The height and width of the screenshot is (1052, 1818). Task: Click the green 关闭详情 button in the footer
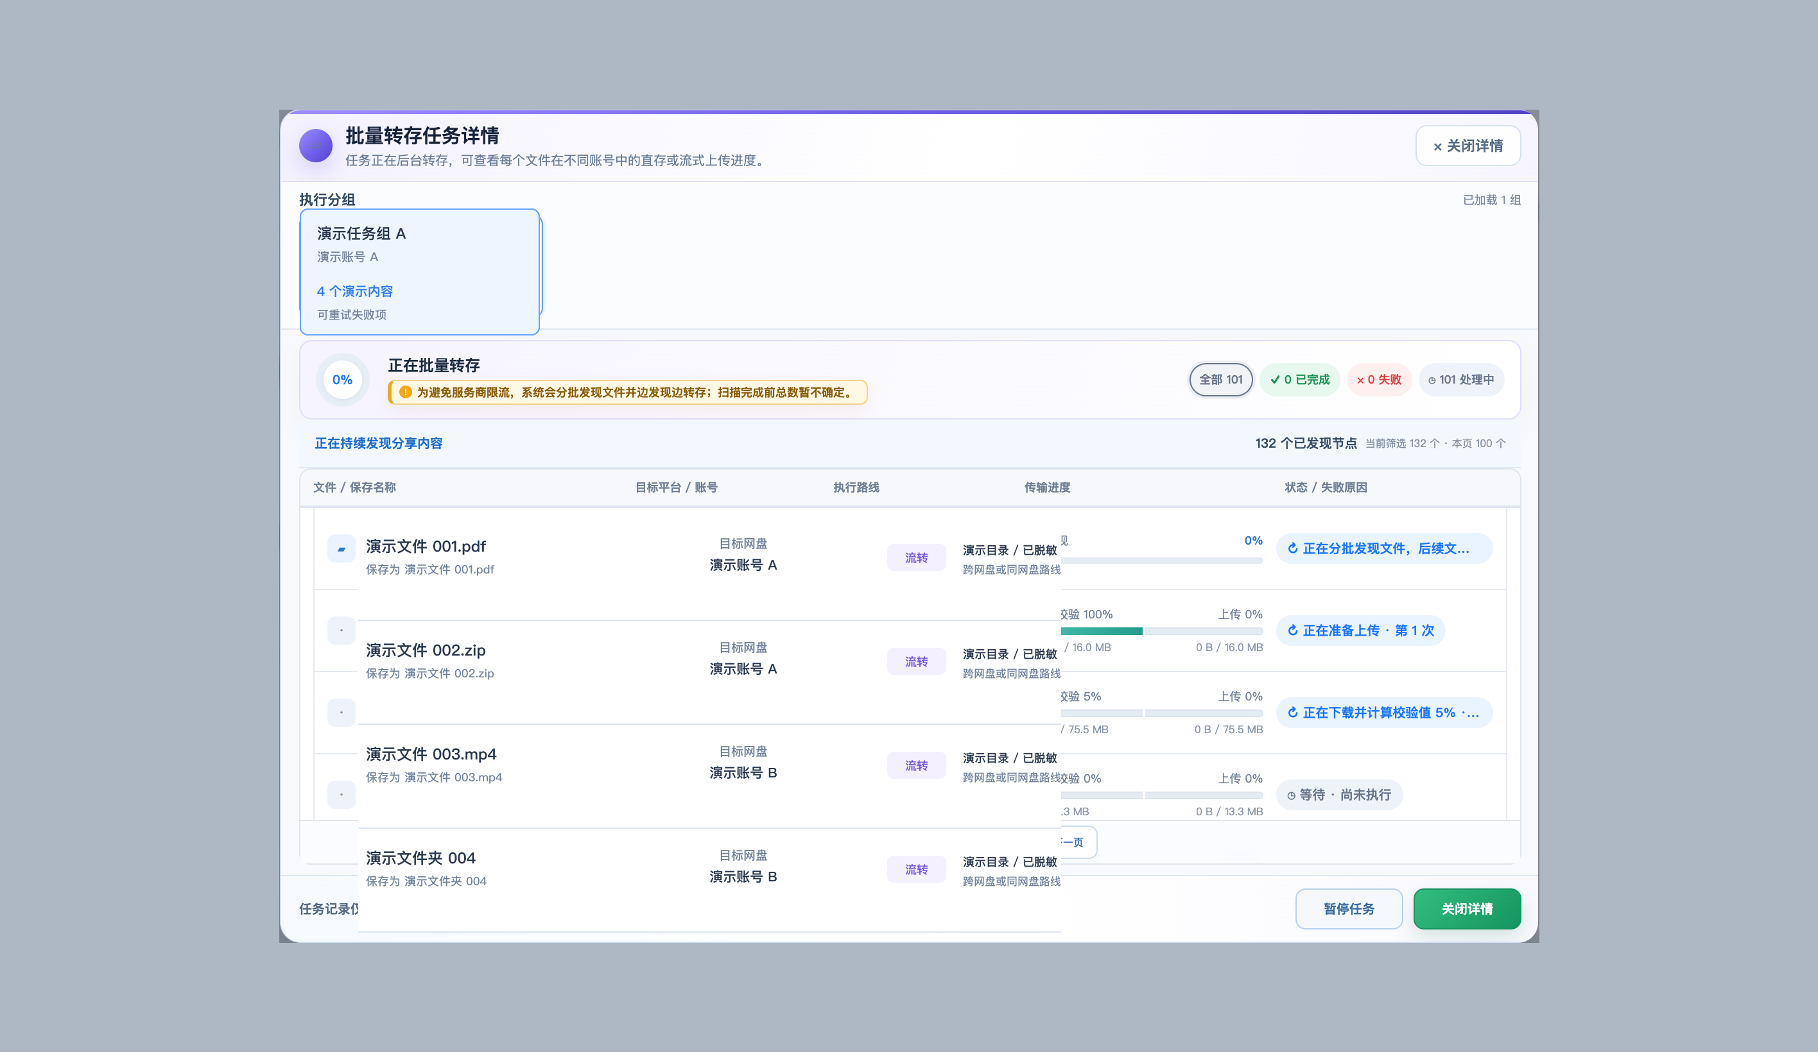(1467, 908)
